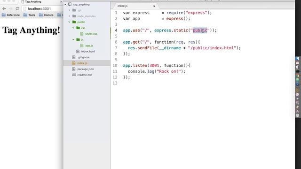Select the public folder name
The width and height of the screenshot is (301, 169).
click(81, 22)
